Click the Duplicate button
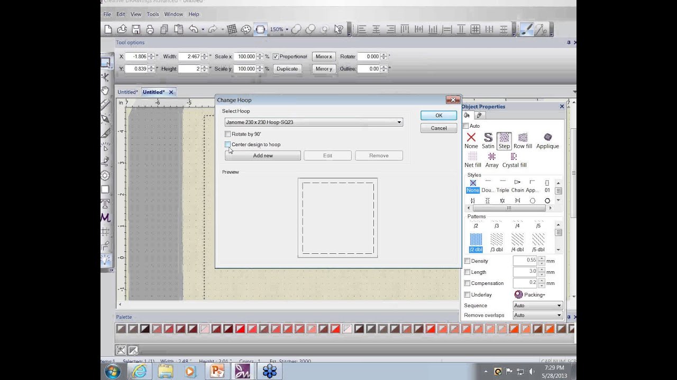 (x=287, y=69)
